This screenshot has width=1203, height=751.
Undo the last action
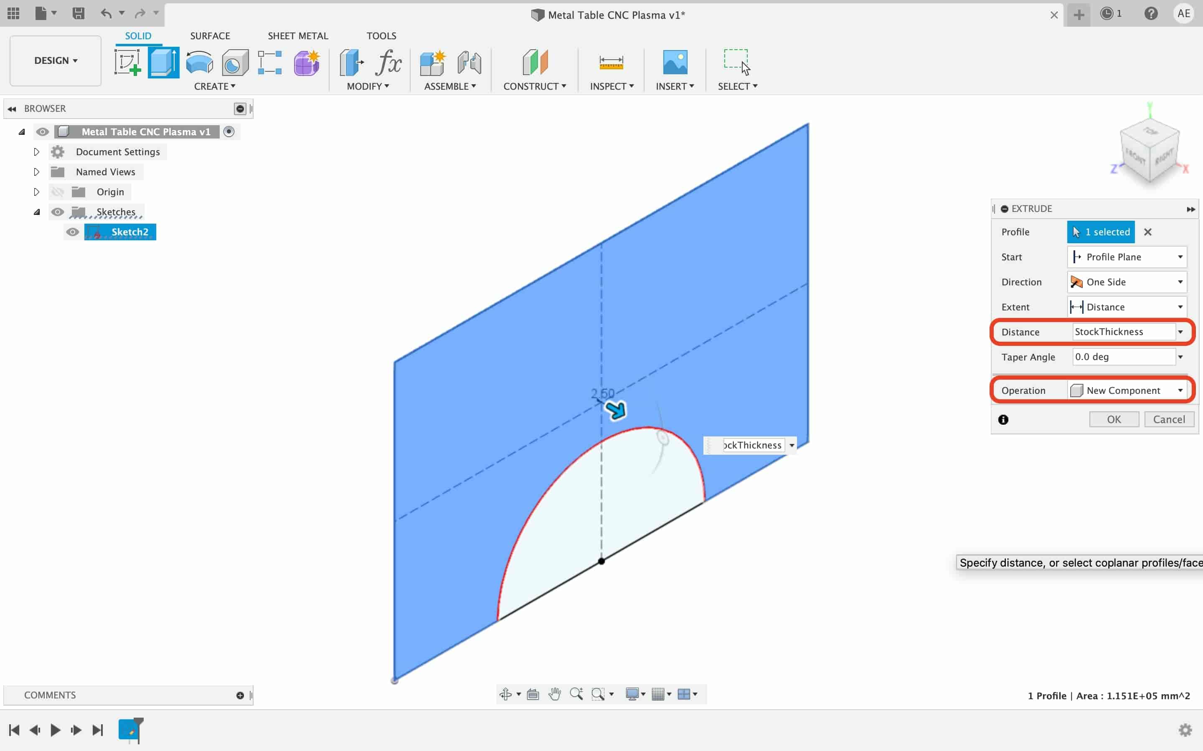[106, 13]
